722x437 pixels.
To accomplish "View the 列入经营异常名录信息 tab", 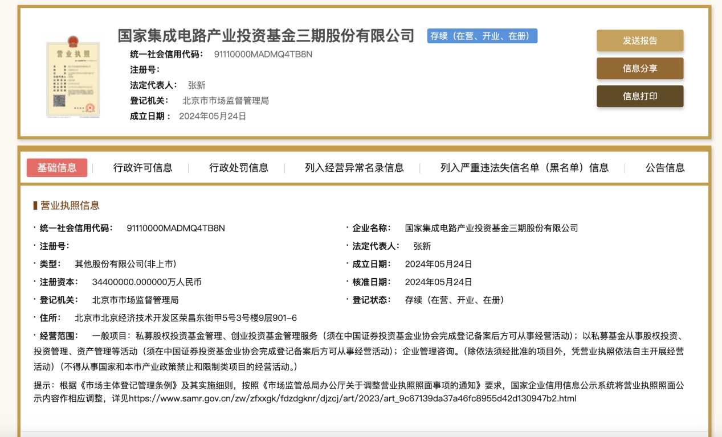I will pyautogui.click(x=354, y=168).
